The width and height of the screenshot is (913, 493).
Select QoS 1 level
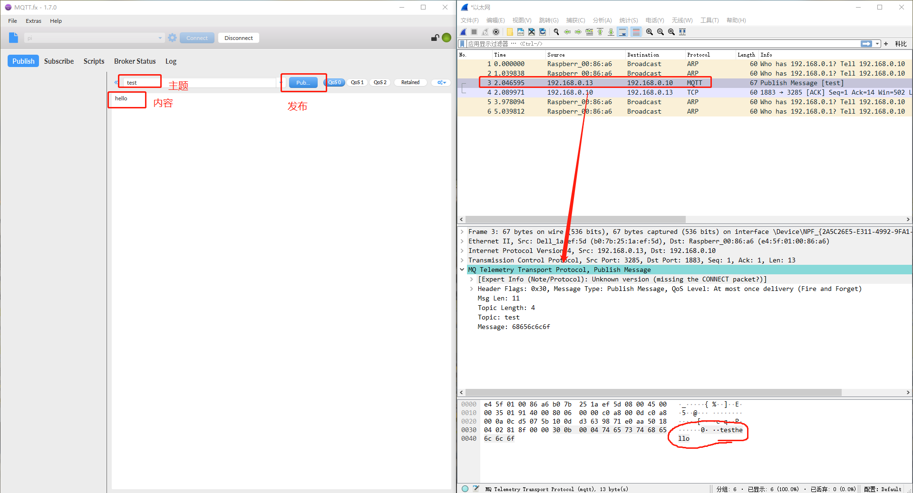tap(357, 82)
